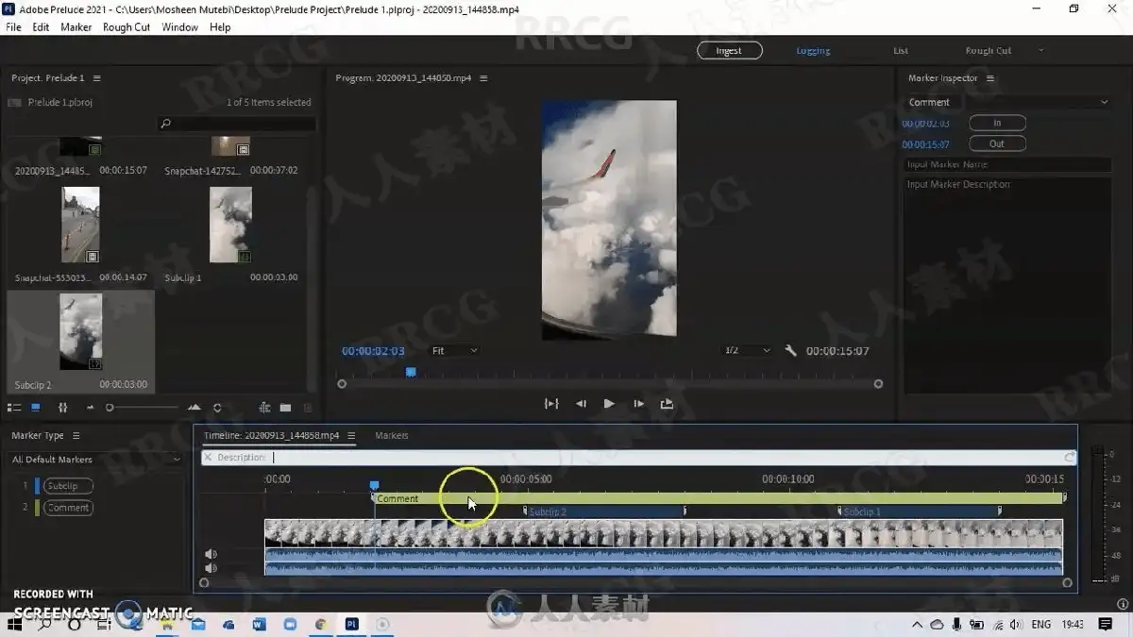This screenshot has height=637, width=1133.
Task: Open the Marker menu
Action: [x=76, y=27]
